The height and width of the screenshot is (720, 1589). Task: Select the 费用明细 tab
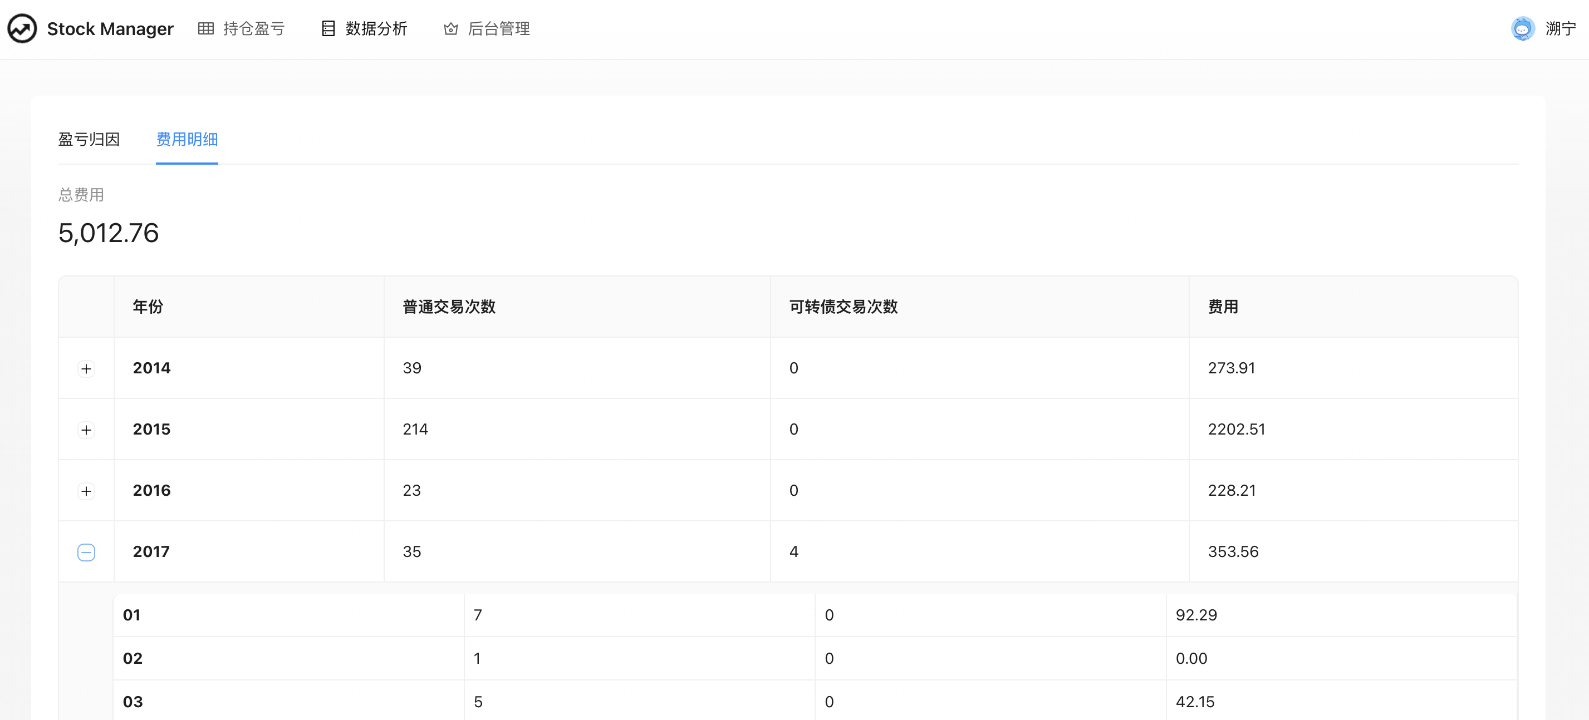pos(187,139)
